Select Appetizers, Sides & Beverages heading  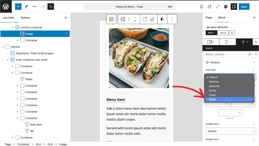pos(34,53)
